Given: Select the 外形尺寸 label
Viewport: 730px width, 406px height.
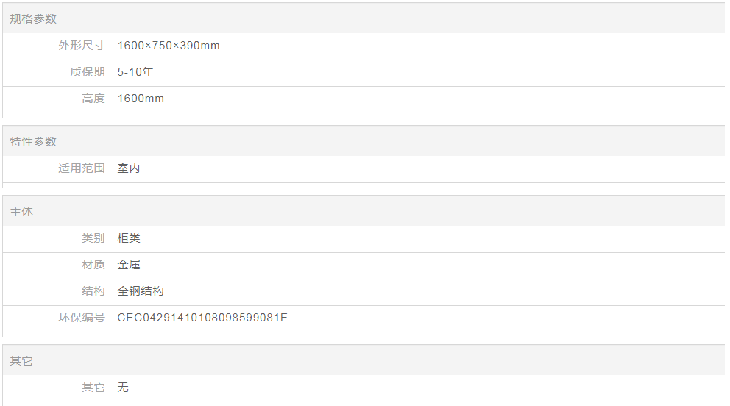Looking at the screenshot, I should point(82,46).
